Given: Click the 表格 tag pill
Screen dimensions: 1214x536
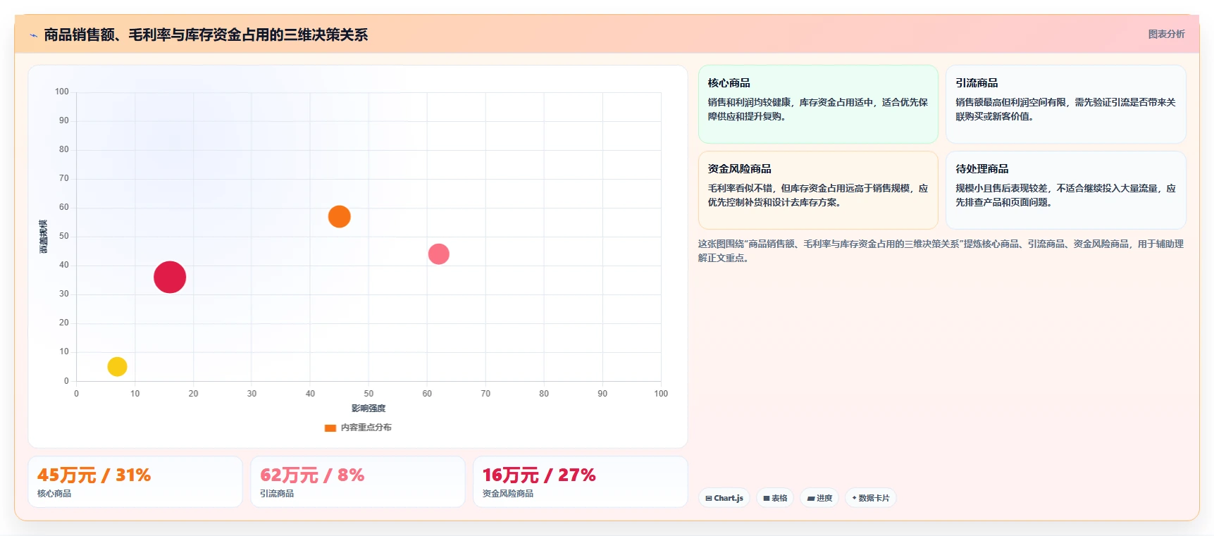Looking at the screenshot, I should pos(775,498).
